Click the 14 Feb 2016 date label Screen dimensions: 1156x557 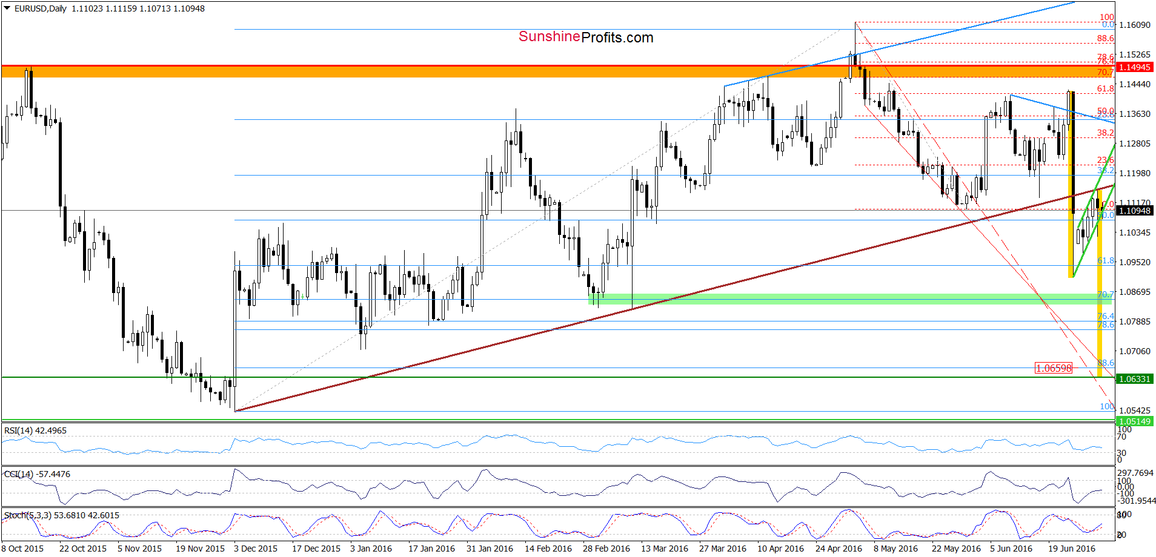(x=548, y=549)
